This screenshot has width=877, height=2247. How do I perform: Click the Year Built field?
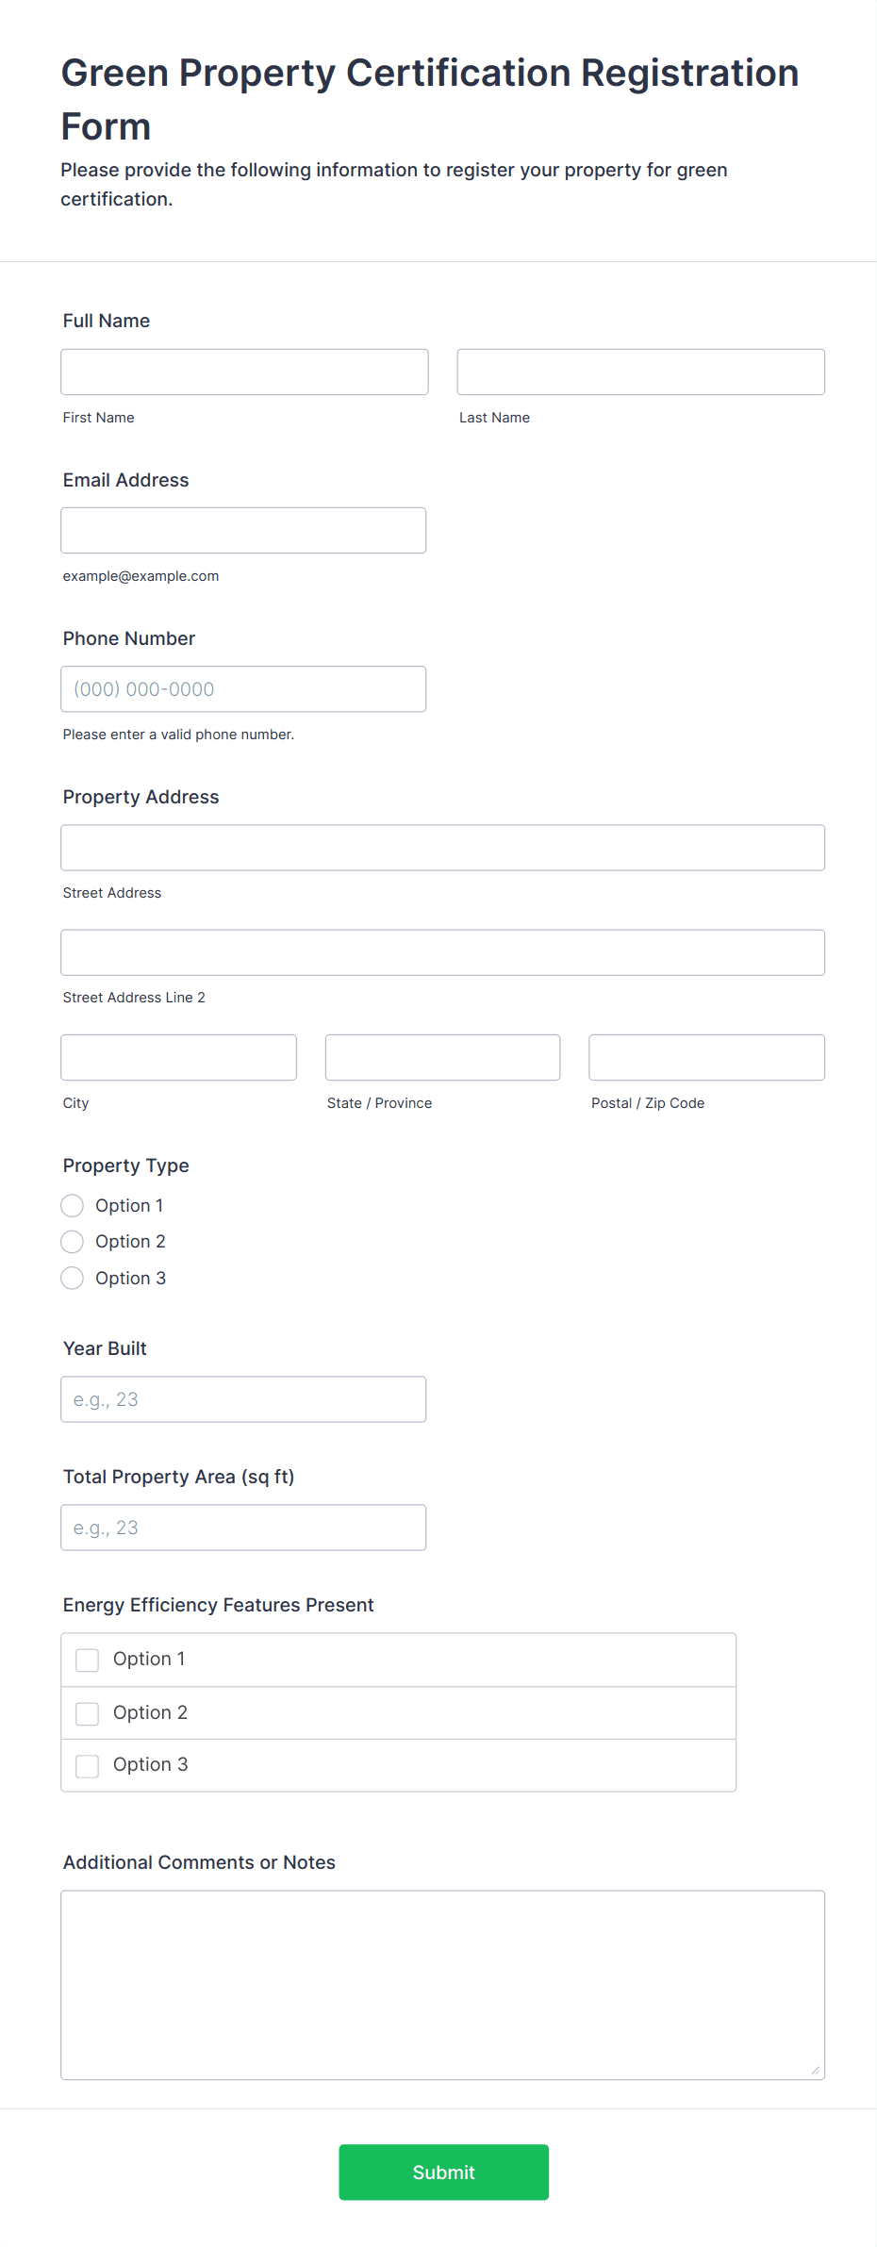coord(243,1398)
